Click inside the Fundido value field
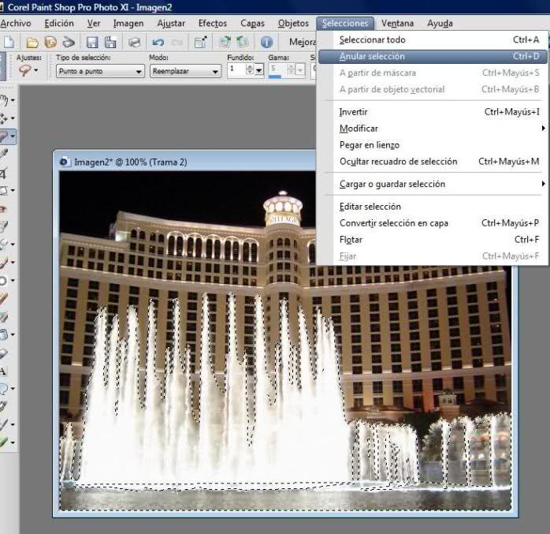The image size is (550, 534). 236,70
